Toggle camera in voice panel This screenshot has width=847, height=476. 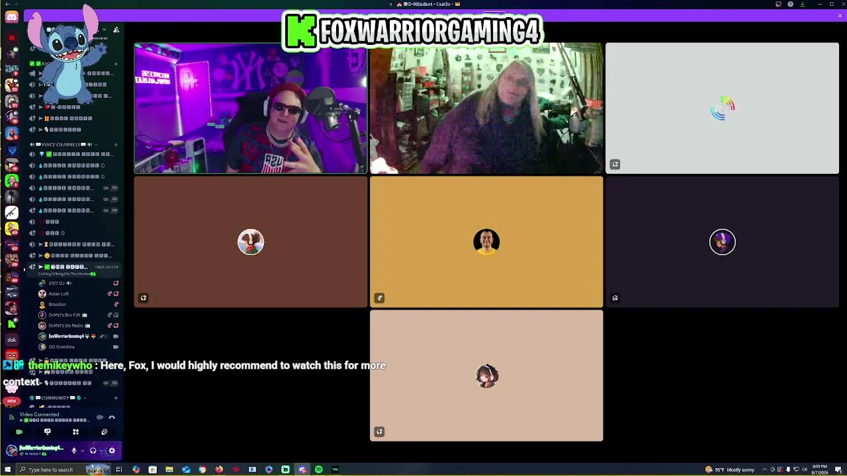click(x=19, y=432)
